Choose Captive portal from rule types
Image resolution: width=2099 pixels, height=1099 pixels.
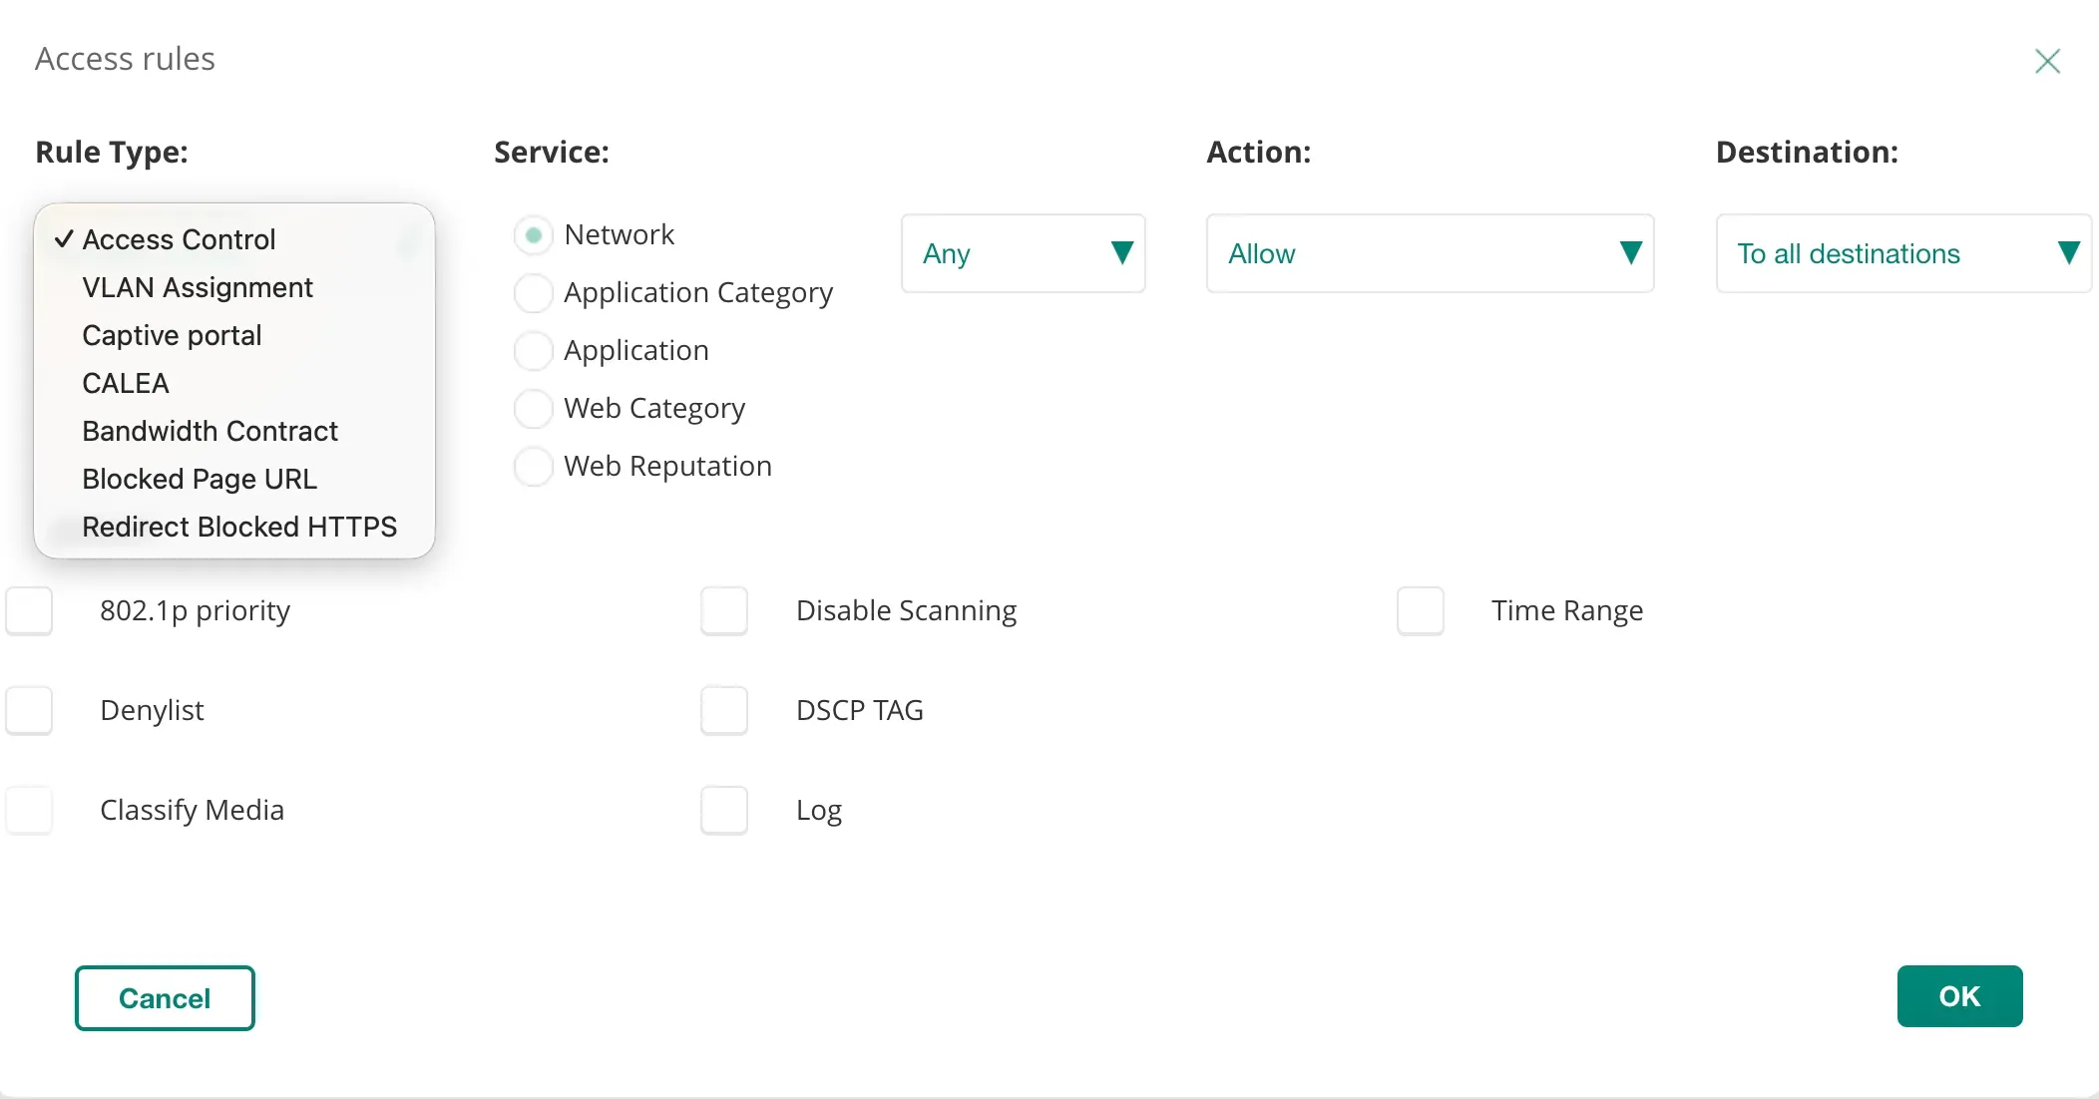[x=172, y=335]
